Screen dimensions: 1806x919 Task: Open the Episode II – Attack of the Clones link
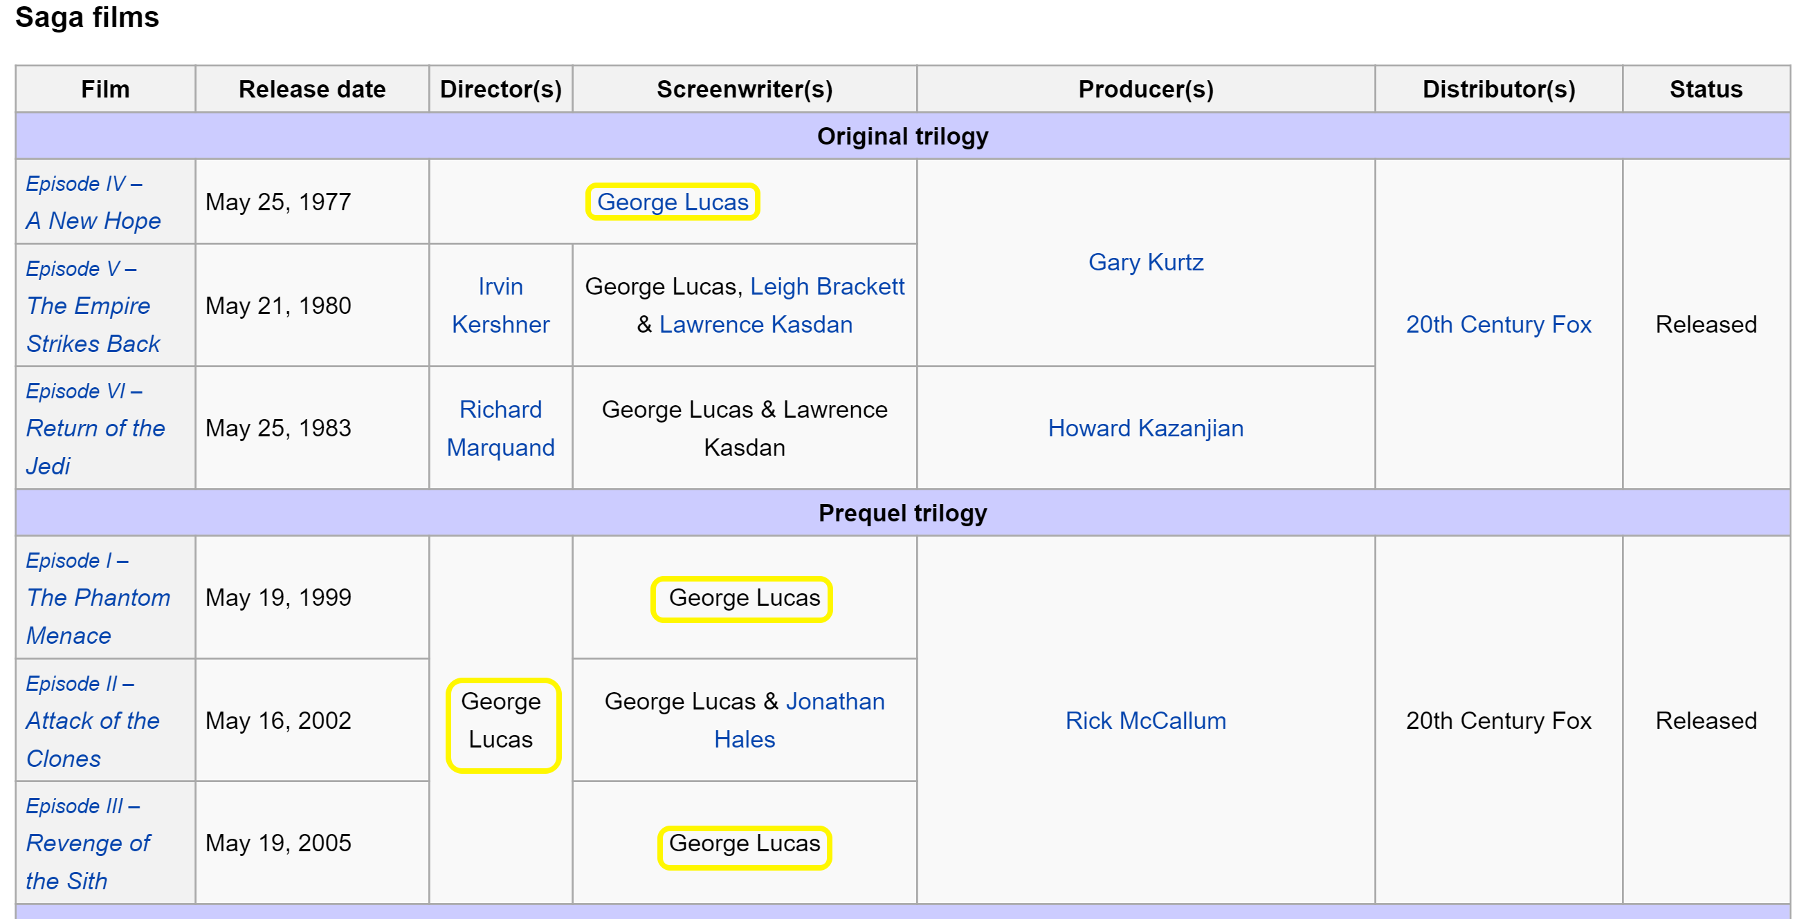(x=93, y=721)
